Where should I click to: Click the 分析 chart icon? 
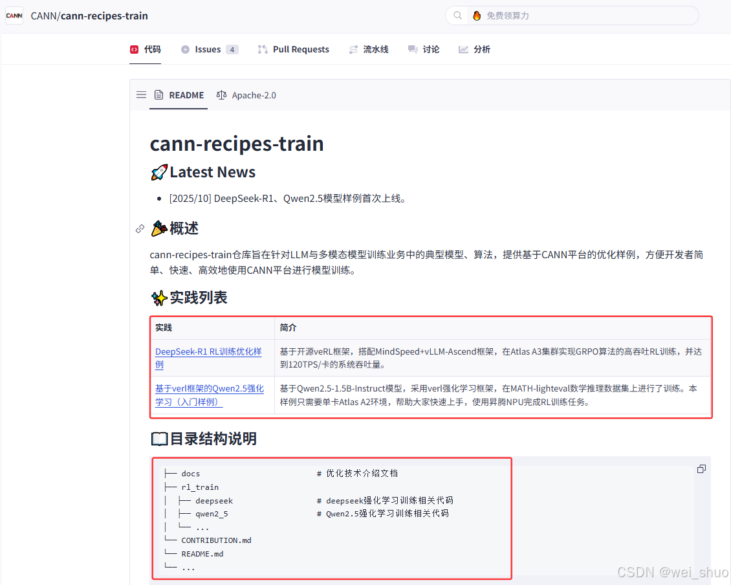(463, 49)
